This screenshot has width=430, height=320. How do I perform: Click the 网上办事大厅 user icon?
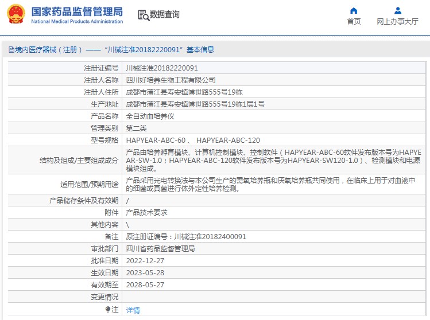click(398, 11)
